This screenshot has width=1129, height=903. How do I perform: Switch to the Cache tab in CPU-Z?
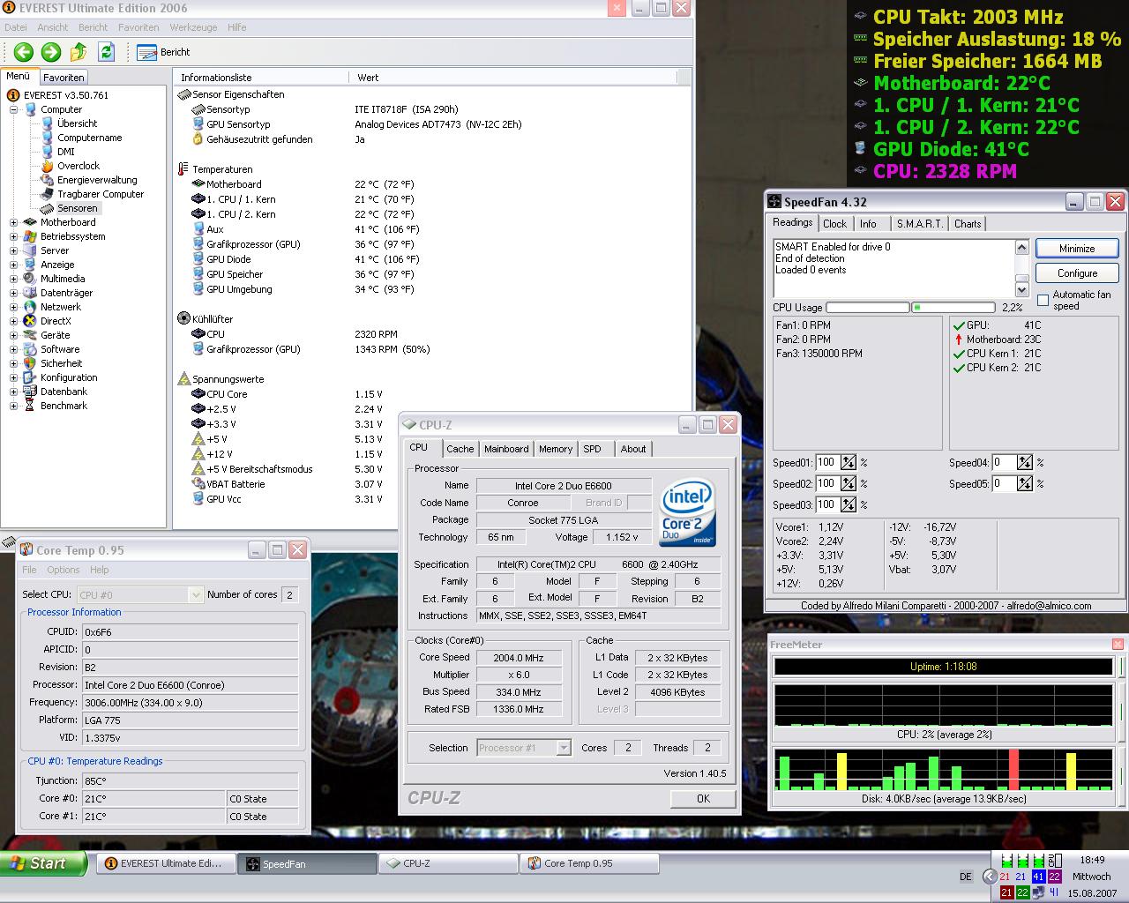click(x=460, y=449)
